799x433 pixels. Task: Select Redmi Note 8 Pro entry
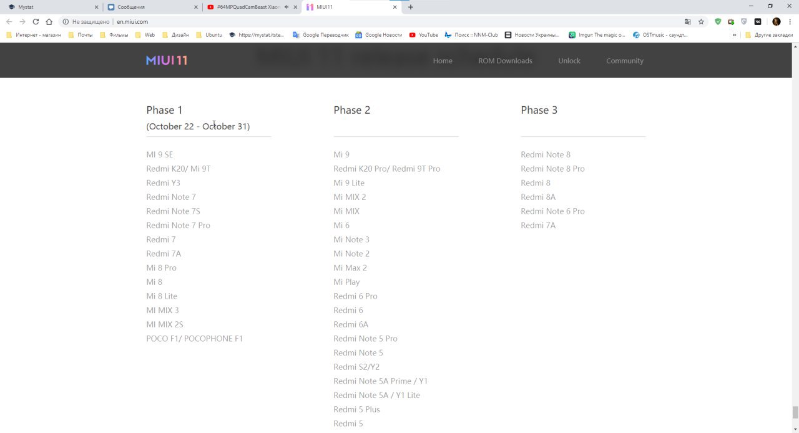click(x=552, y=169)
